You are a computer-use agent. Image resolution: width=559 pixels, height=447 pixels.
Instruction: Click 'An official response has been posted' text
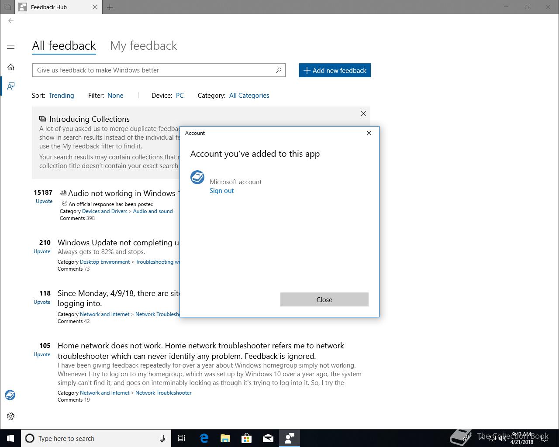(111, 204)
